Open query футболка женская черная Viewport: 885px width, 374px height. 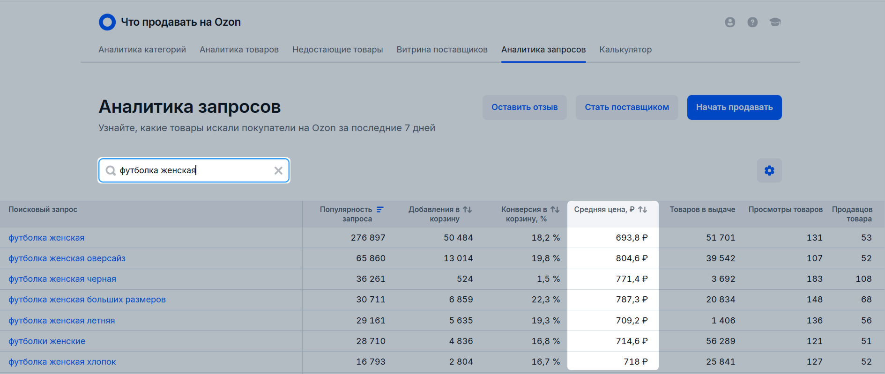pos(62,279)
